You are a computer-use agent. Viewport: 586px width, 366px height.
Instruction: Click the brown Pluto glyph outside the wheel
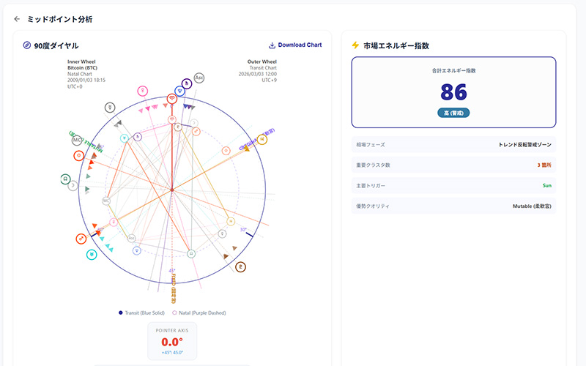[241, 267]
